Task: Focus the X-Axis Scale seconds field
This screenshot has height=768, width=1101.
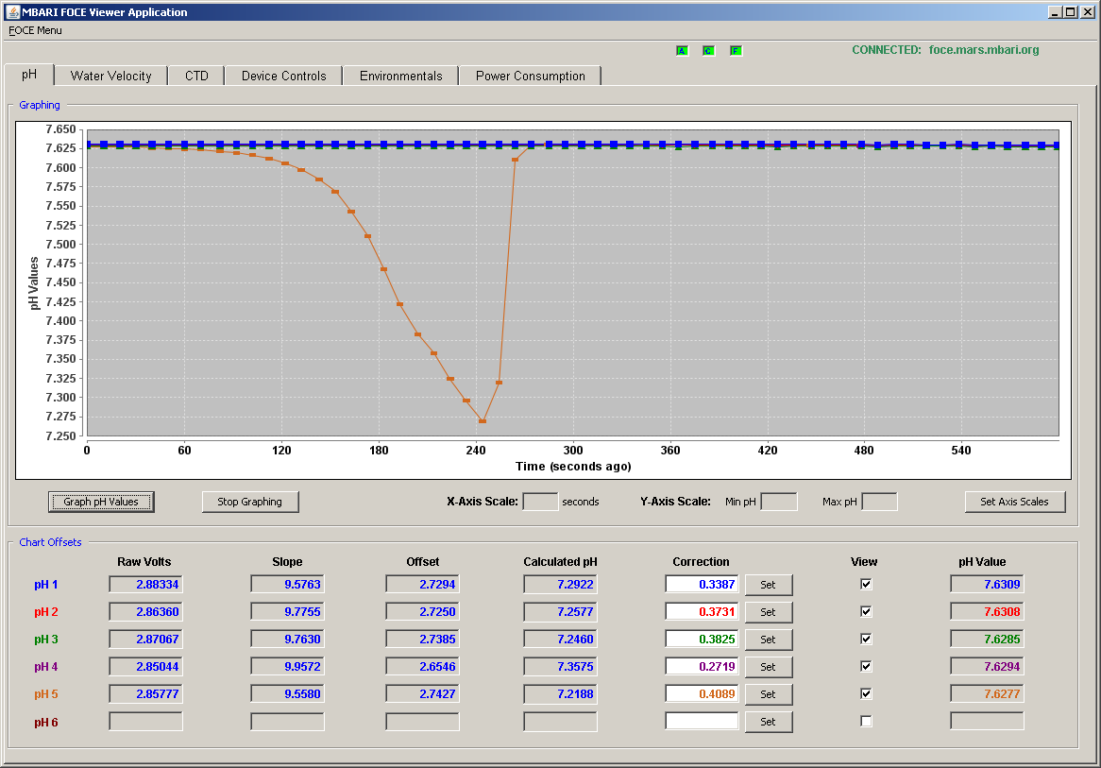Action: point(541,502)
